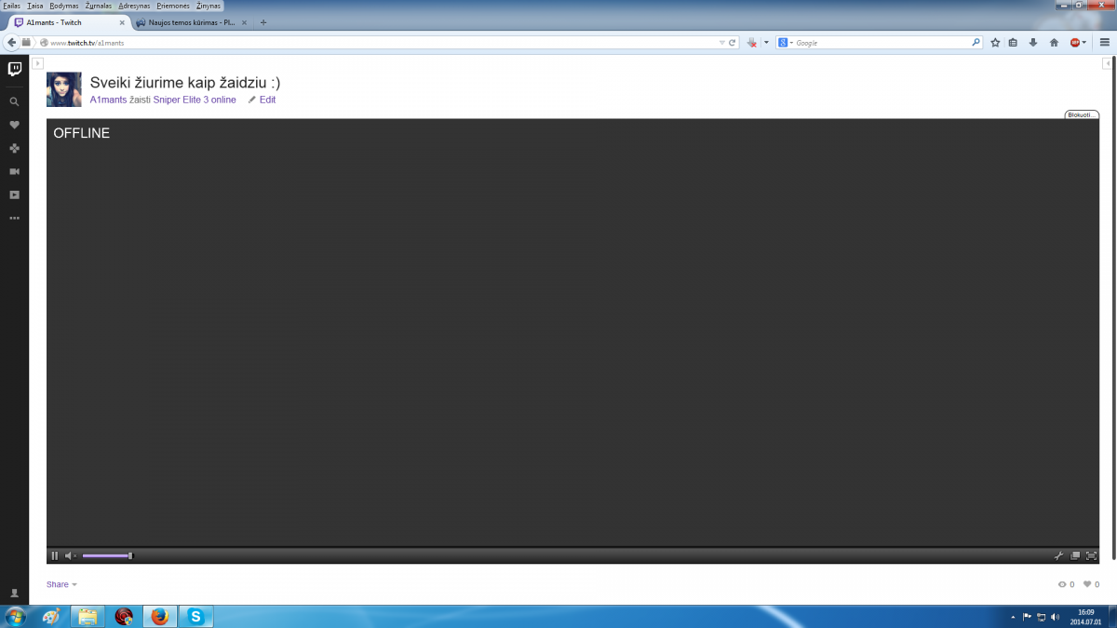Open the taskbar clock showing 16:09
Image resolution: width=1117 pixels, height=628 pixels.
[x=1085, y=617]
